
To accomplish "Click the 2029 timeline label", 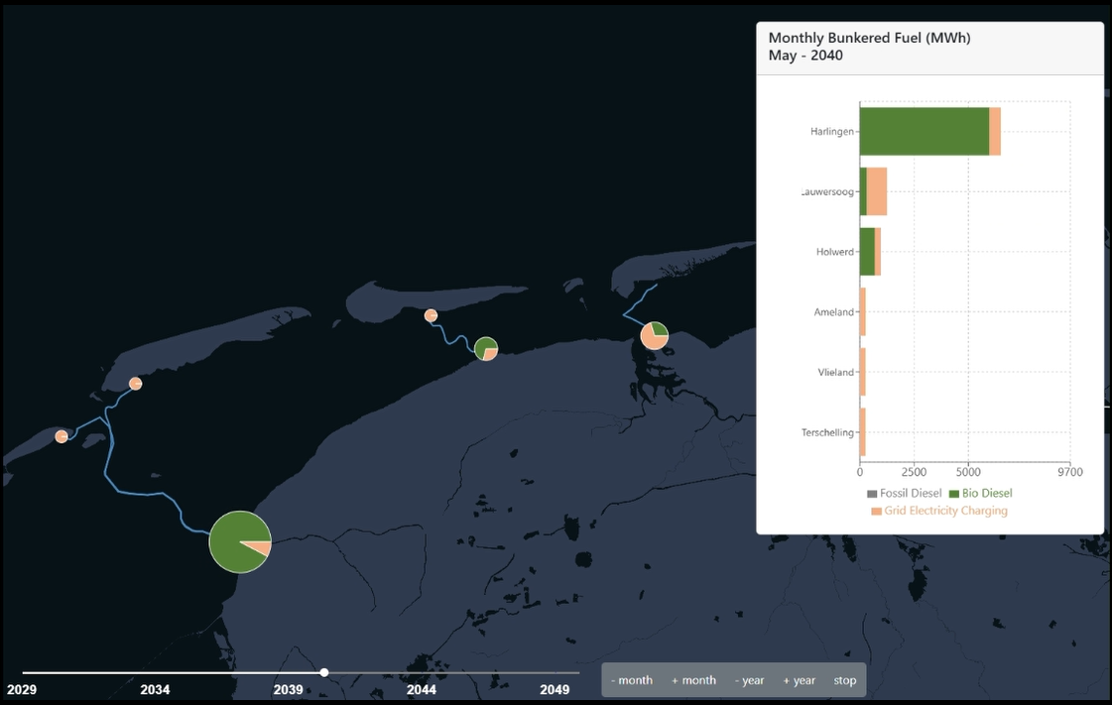I will click(x=22, y=689).
